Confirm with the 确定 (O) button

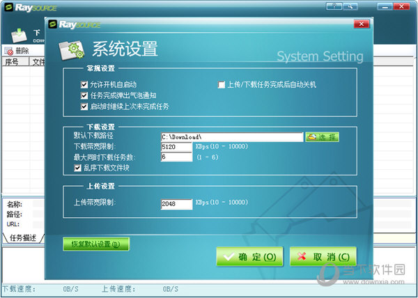tap(249, 257)
